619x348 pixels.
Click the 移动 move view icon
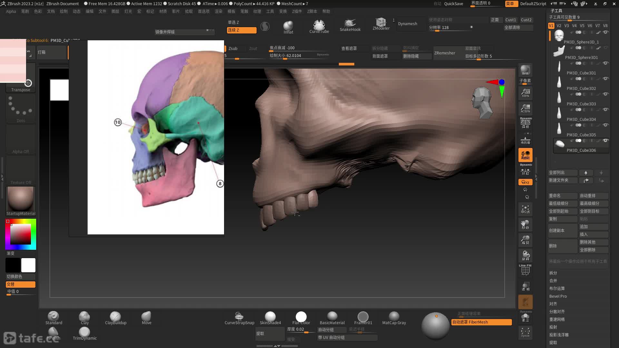525,224
